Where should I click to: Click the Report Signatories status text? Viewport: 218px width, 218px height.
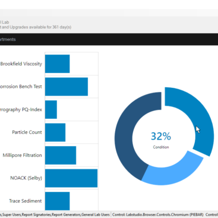pos(36,214)
